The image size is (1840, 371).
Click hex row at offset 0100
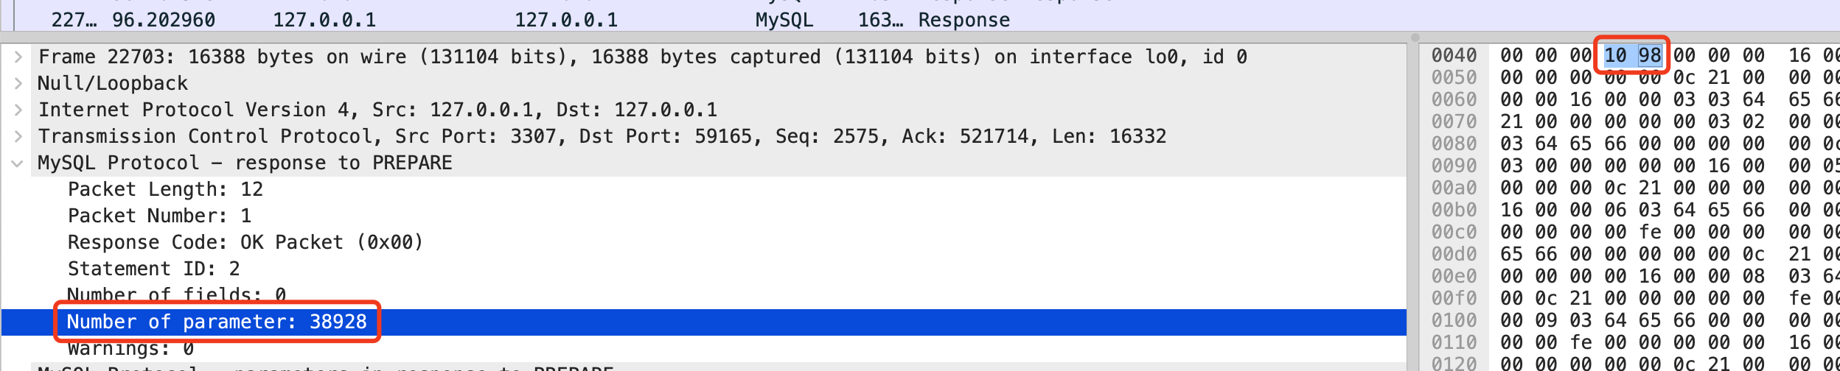point(1454,320)
